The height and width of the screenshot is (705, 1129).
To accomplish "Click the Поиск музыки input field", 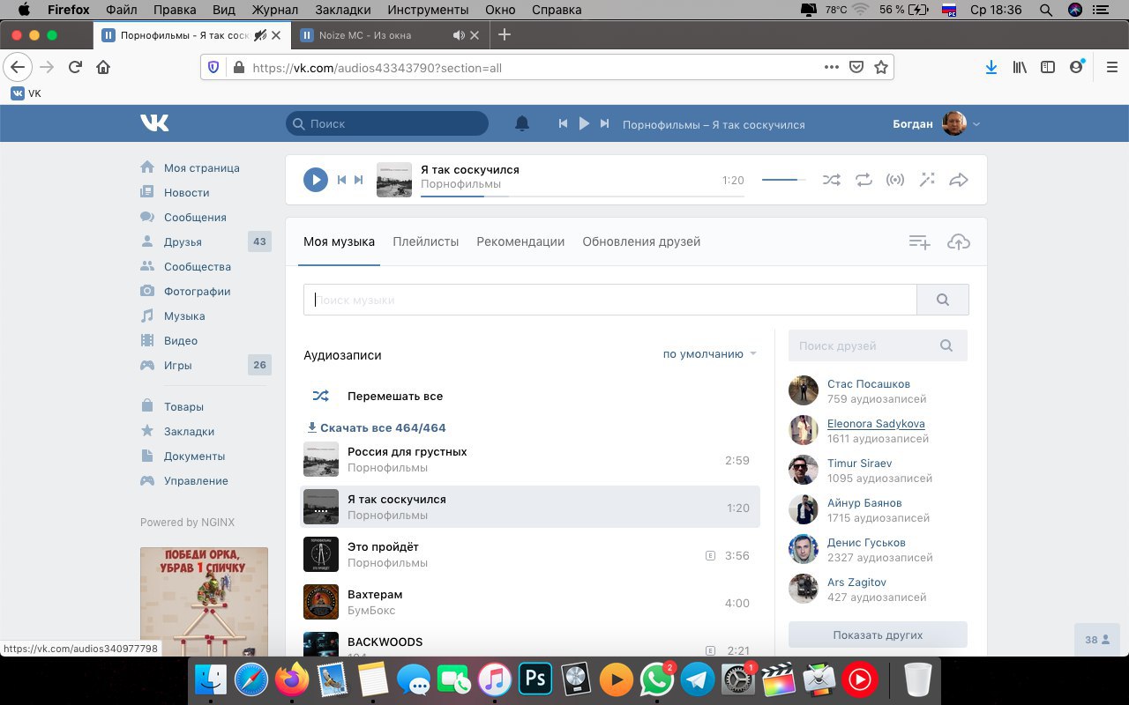I will [610, 300].
